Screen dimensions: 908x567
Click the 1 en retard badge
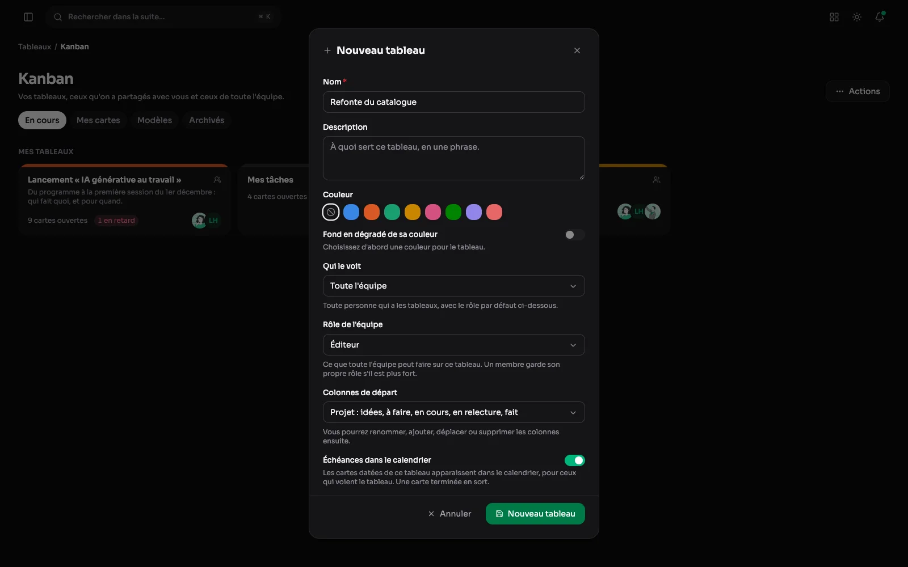[116, 221]
